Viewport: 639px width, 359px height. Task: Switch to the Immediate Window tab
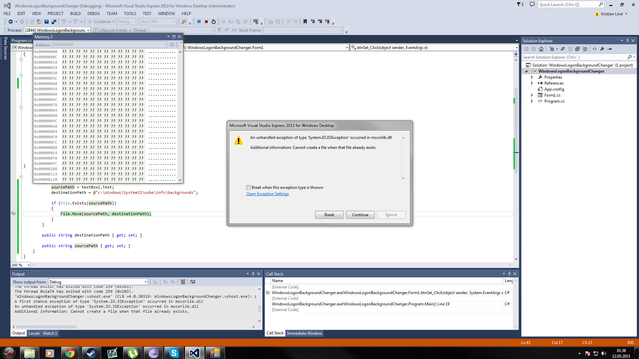tap(304, 333)
